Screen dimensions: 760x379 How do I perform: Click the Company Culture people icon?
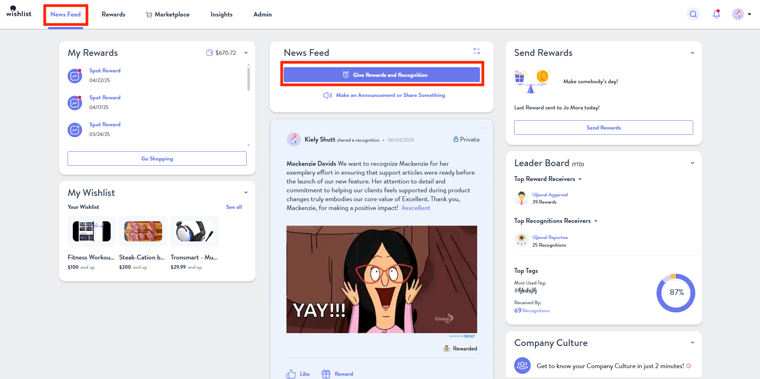[x=522, y=366]
